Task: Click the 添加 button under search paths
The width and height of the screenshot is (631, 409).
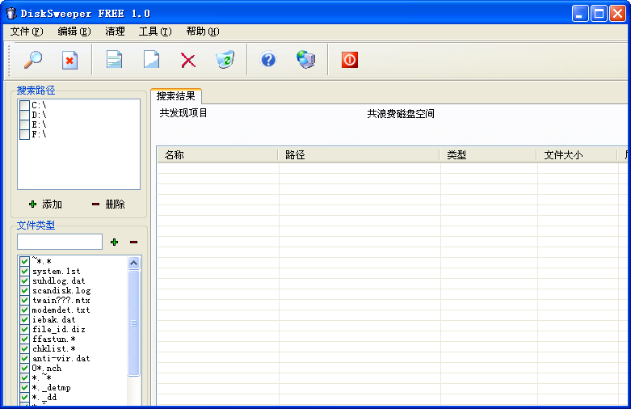Action: click(x=45, y=204)
